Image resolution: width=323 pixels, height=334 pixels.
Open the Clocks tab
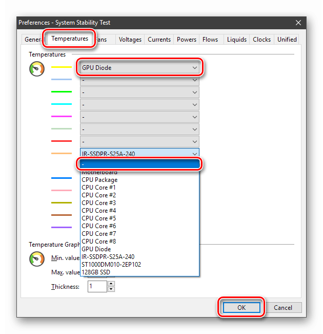pyautogui.click(x=261, y=40)
